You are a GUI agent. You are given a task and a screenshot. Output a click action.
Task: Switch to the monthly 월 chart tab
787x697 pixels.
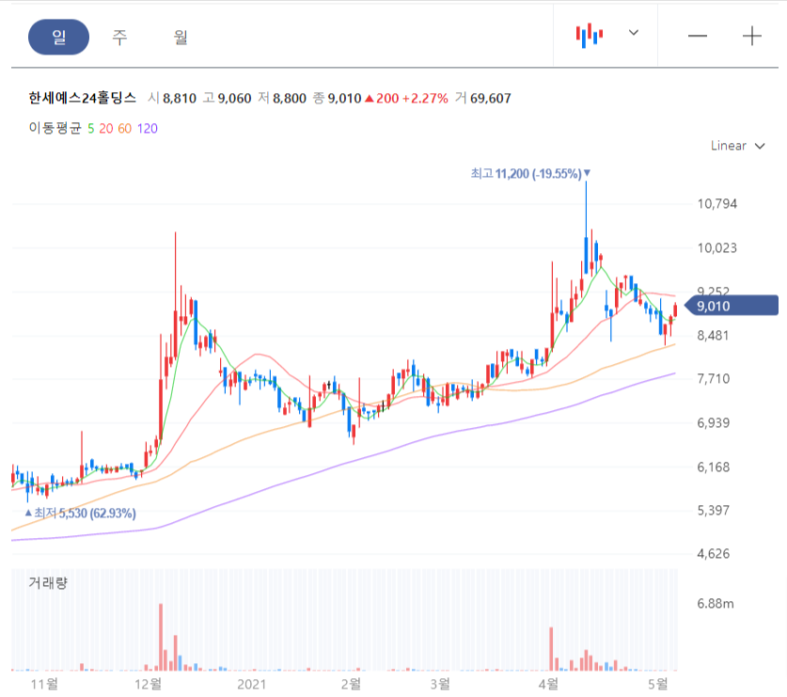coord(181,37)
